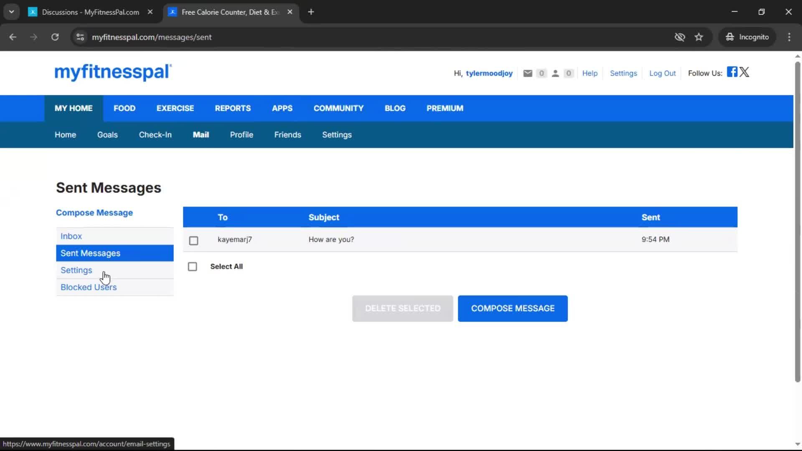Open the APPS main menu

click(282, 108)
